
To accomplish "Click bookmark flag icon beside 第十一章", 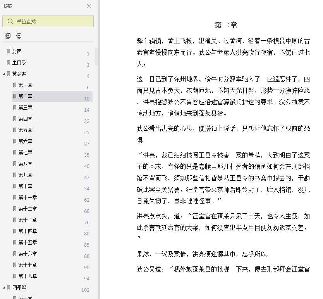I will [15, 197].
